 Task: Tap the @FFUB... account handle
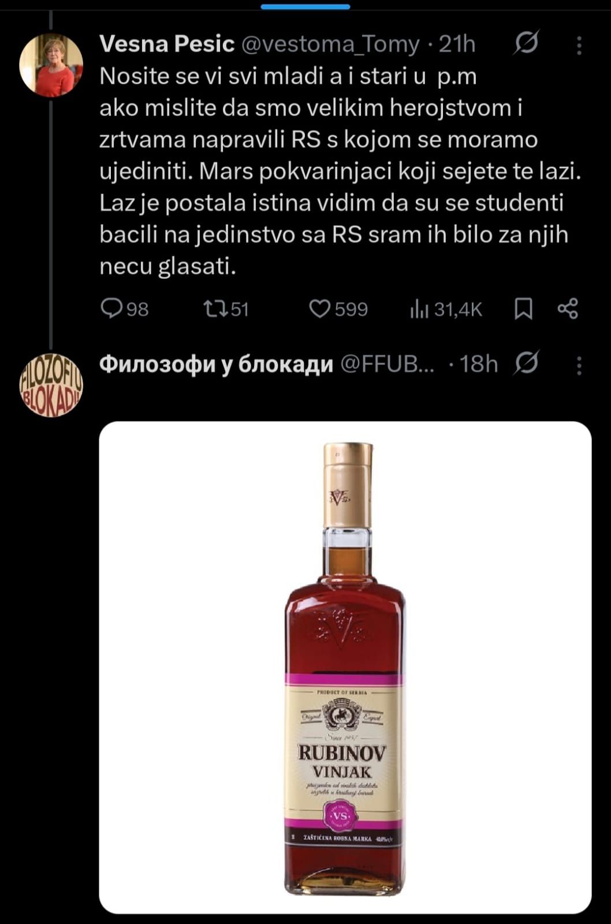[x=387, y=364]
